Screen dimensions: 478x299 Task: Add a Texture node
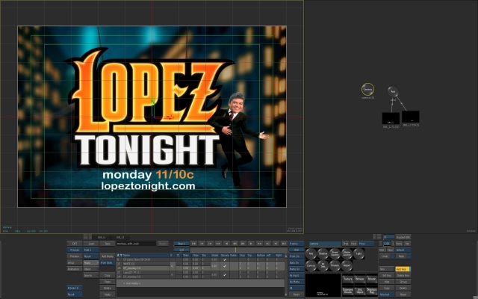[348, 279]
